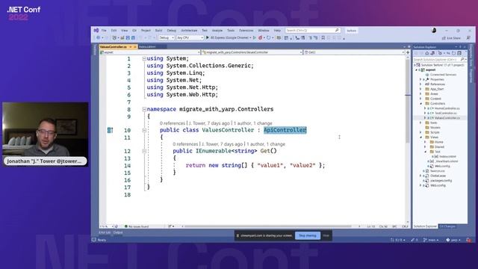Click Solution Explorer refresh icon
478x269 pixels.
pyautogui.click(x=453, y=53)
